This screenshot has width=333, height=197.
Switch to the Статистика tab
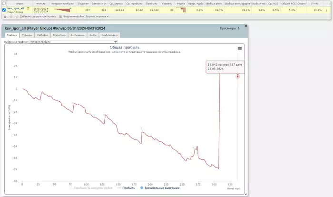click(x=59, y=35)
